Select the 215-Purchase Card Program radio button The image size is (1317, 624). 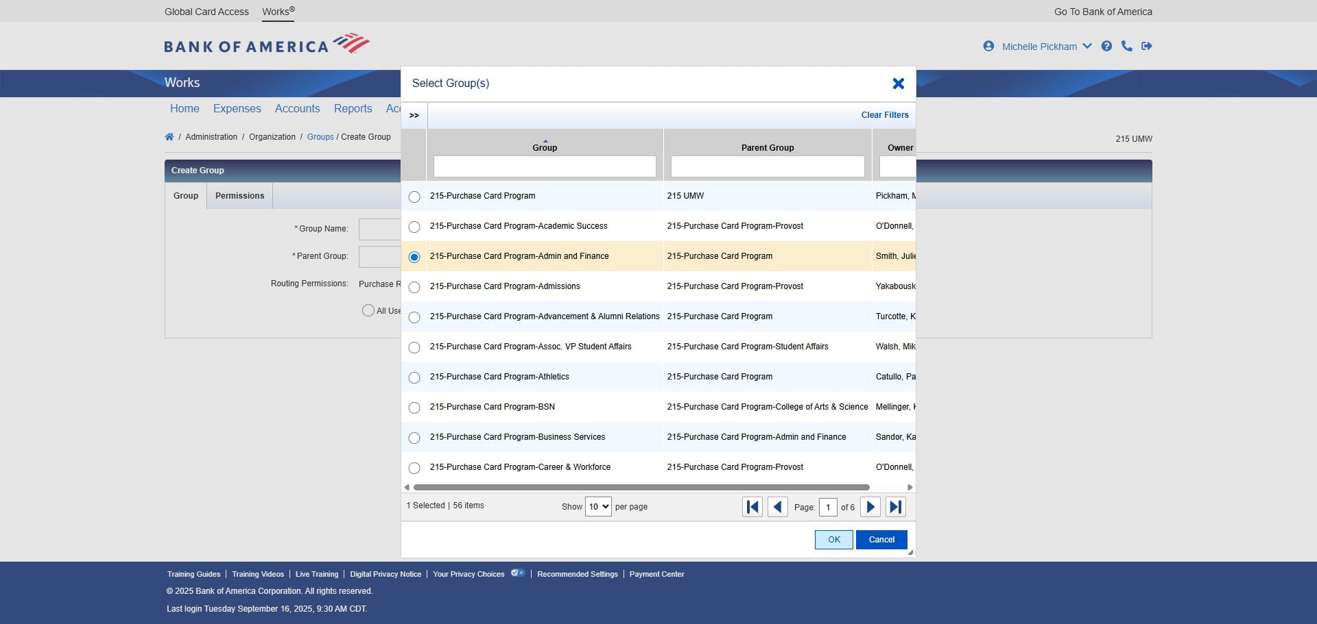pos(414,197)
